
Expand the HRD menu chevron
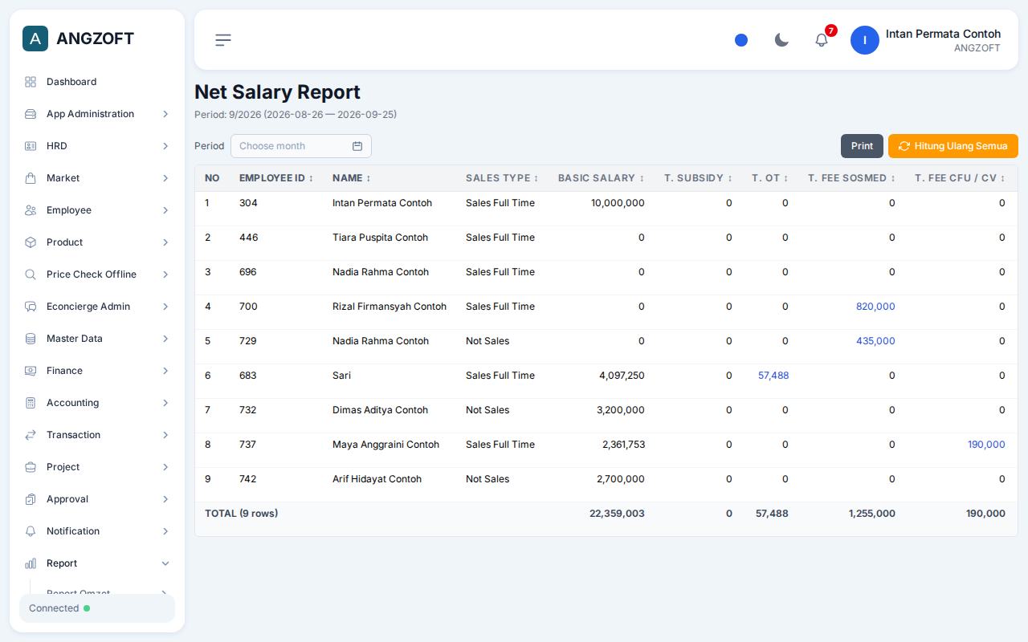pos(165,146)
